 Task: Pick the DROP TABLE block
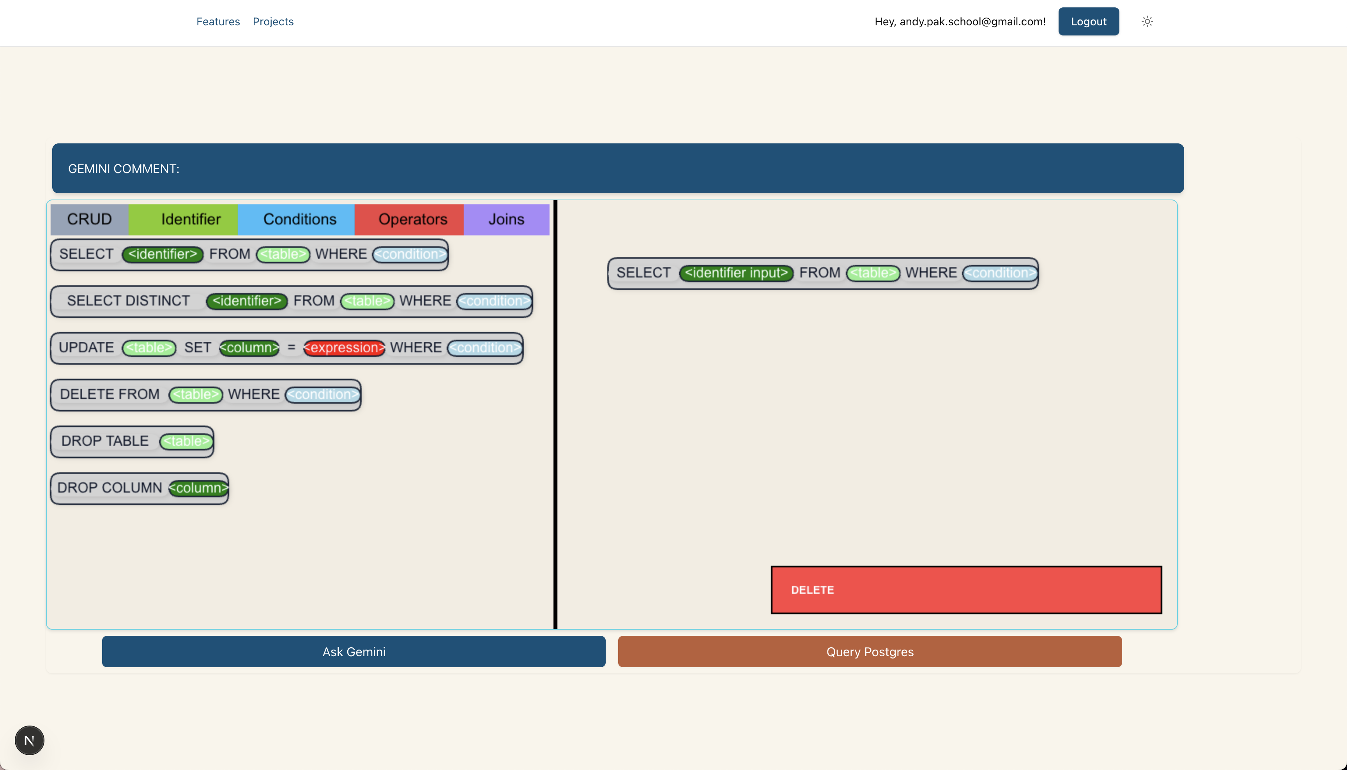(x=105, y=441)
